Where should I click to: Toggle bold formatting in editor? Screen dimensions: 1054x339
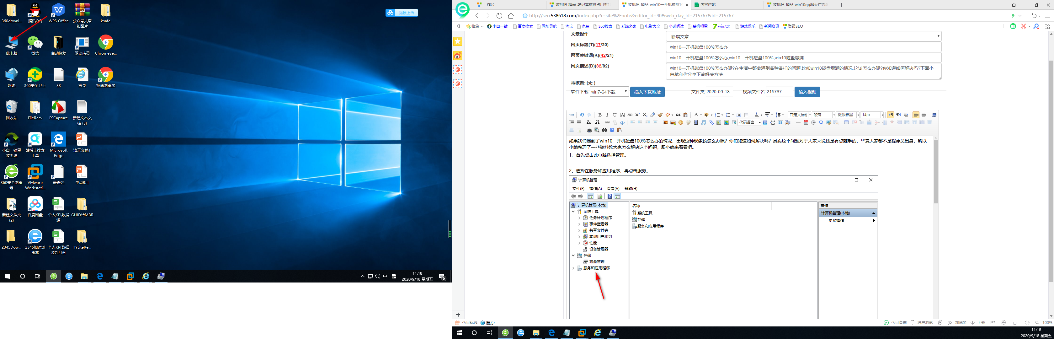click(x=600, y=115)
